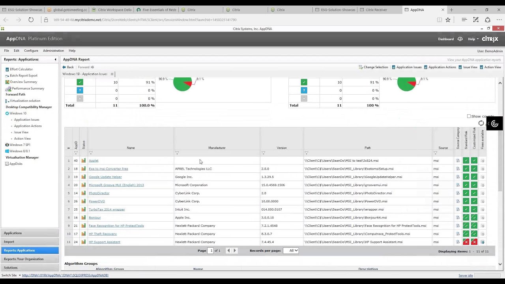The image size is (505, 284).
Task: Open the Name column filter
Action: (x=91, y=153)
